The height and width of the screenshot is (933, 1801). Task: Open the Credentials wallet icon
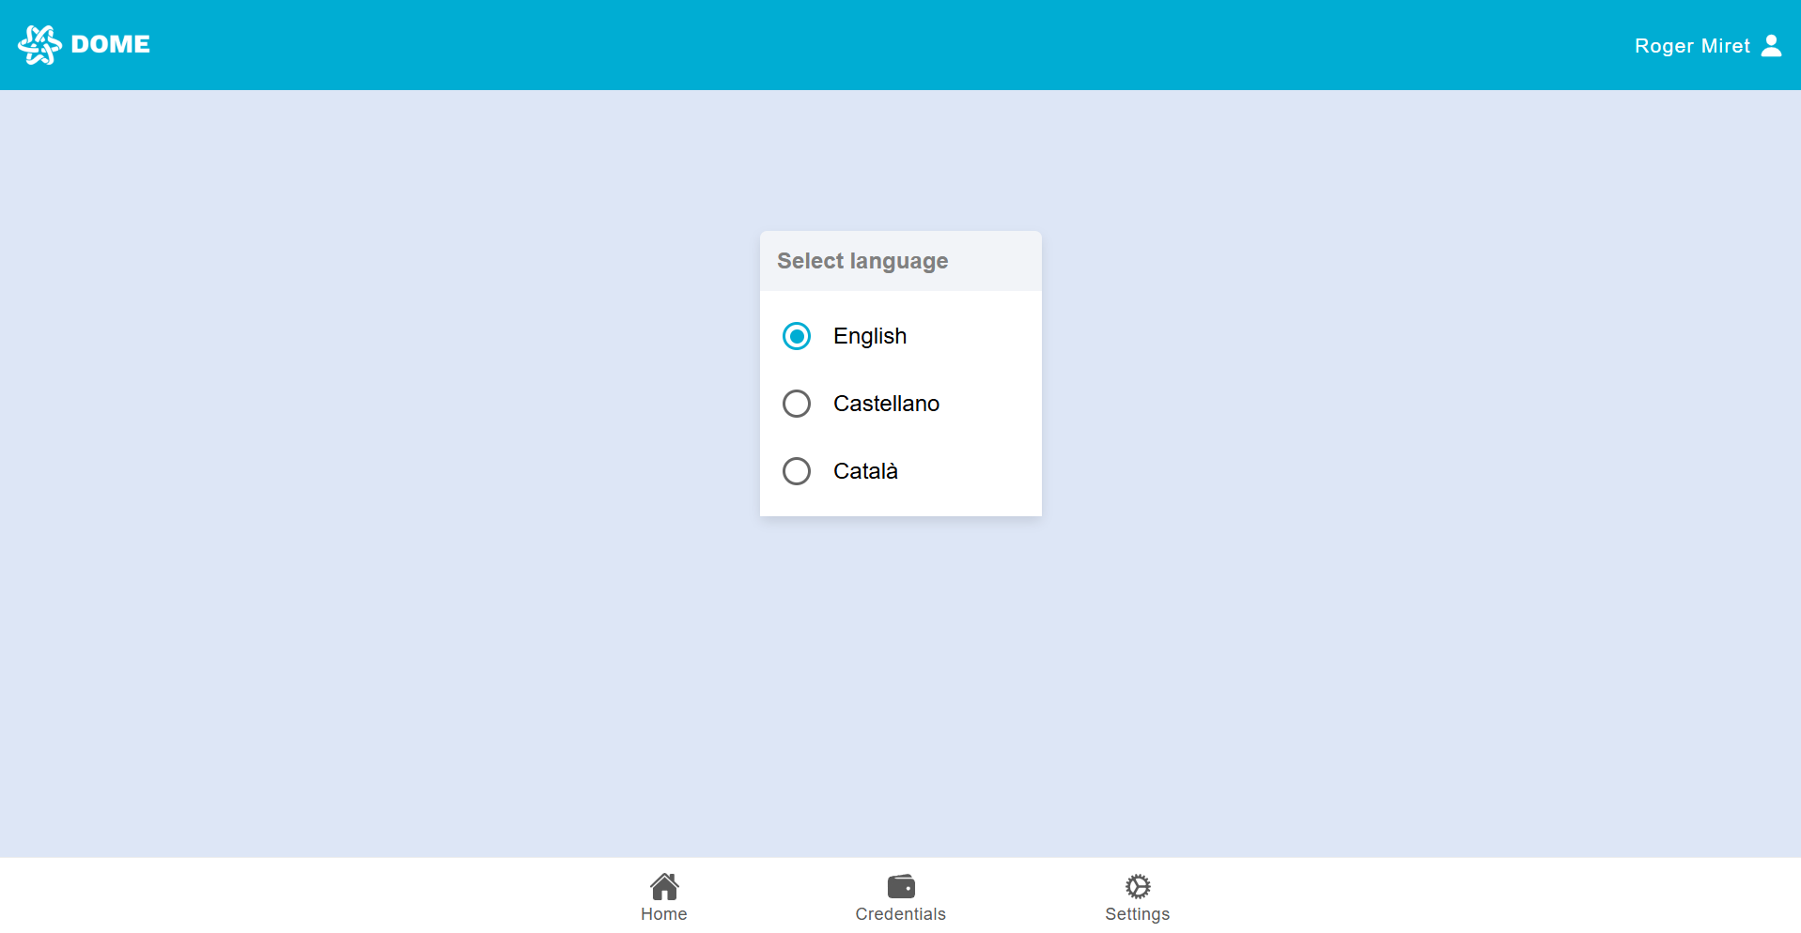901,886
